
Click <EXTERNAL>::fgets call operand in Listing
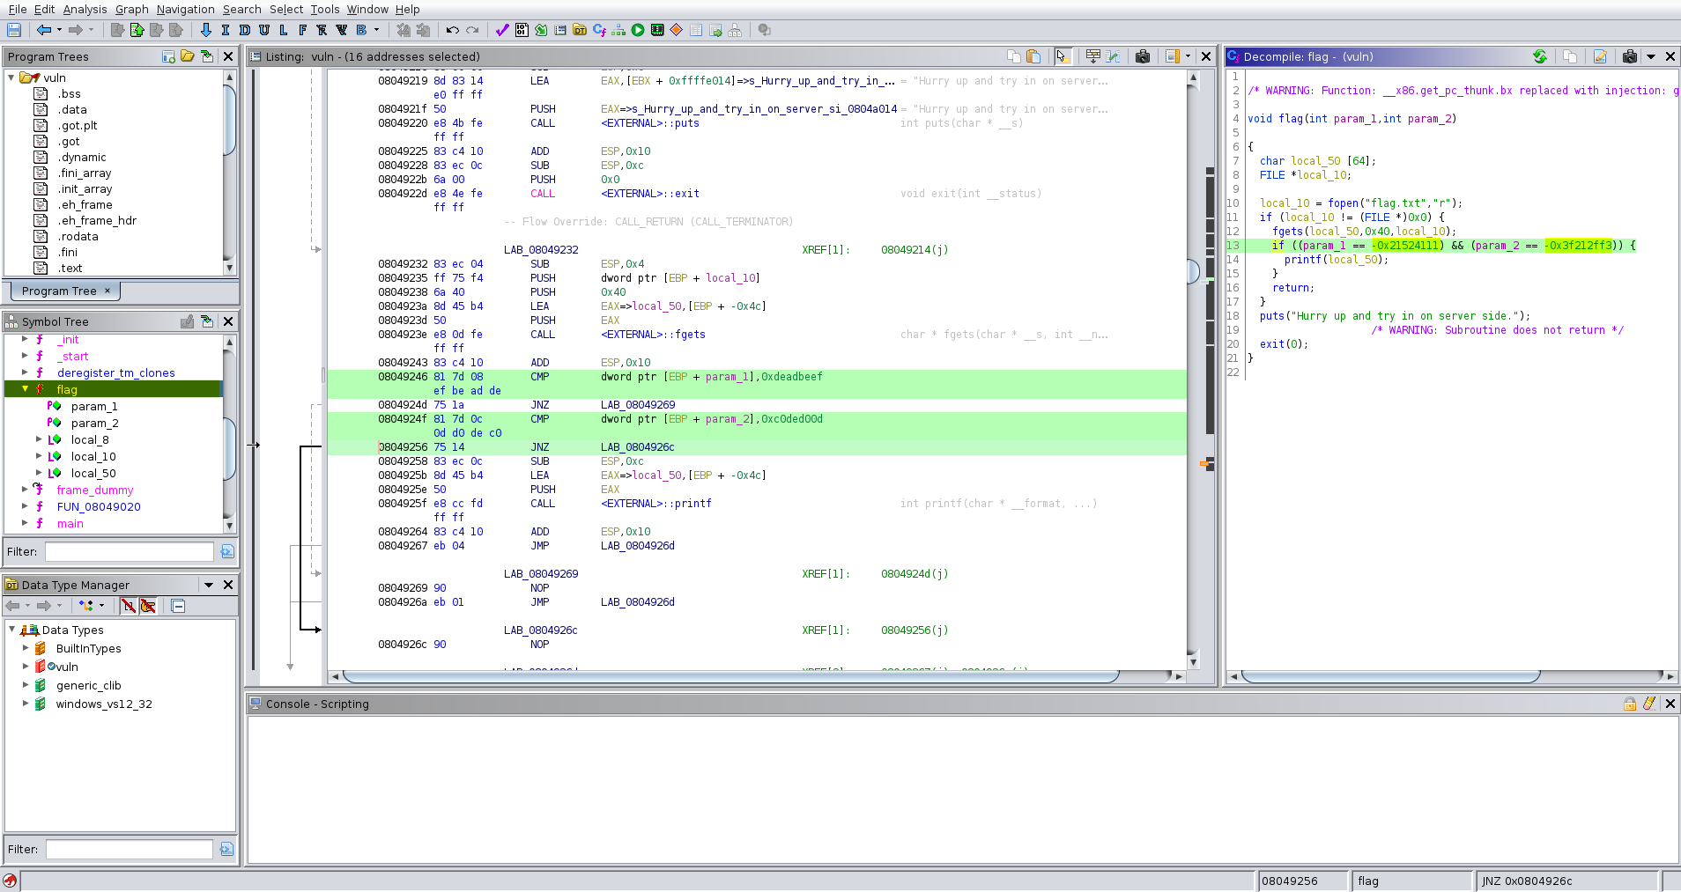[653, 335]
